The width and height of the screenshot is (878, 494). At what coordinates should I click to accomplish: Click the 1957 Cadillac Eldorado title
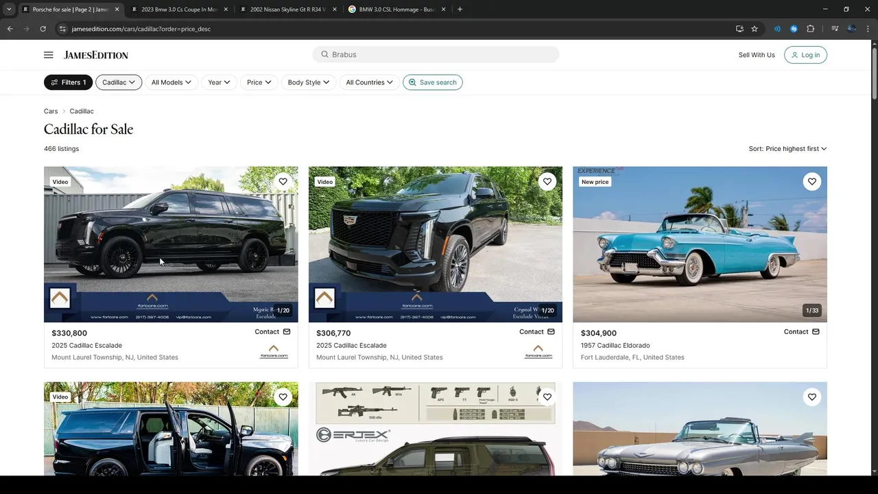[615, 346]
